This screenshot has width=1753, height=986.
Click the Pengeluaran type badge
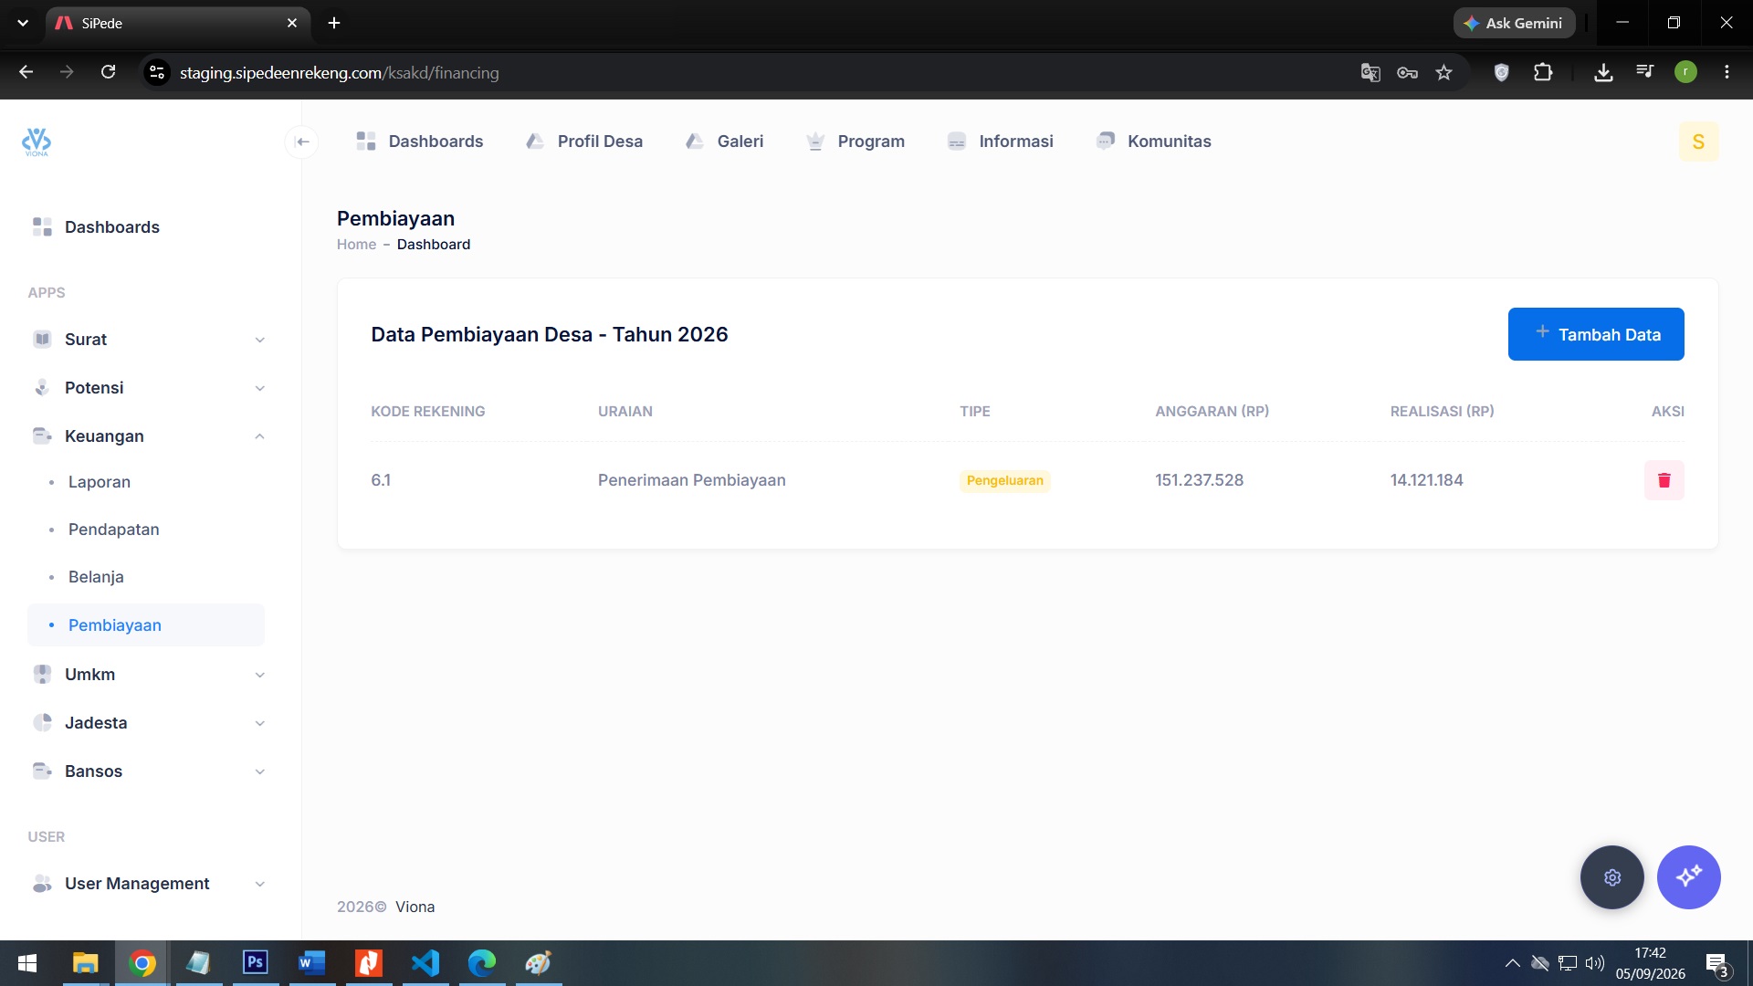tap(1004, 481)
